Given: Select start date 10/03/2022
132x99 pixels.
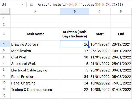Looking at the screenshot, I should (x=100, y=89).
